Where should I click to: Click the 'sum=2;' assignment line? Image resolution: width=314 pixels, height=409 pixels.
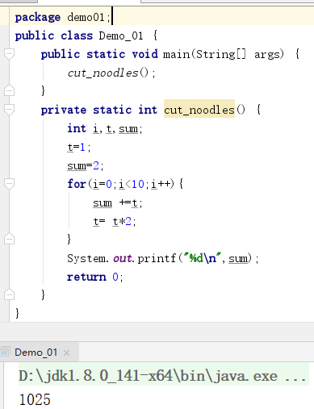pyautogui.click(x=86, y=165)
